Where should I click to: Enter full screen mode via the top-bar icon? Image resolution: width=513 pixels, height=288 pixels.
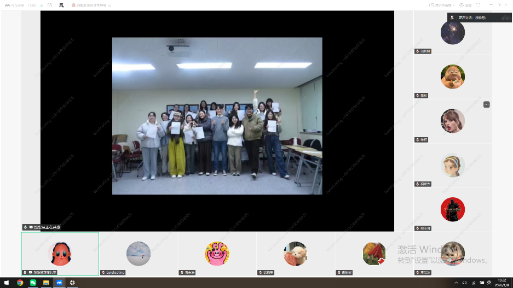click(478, 5)
